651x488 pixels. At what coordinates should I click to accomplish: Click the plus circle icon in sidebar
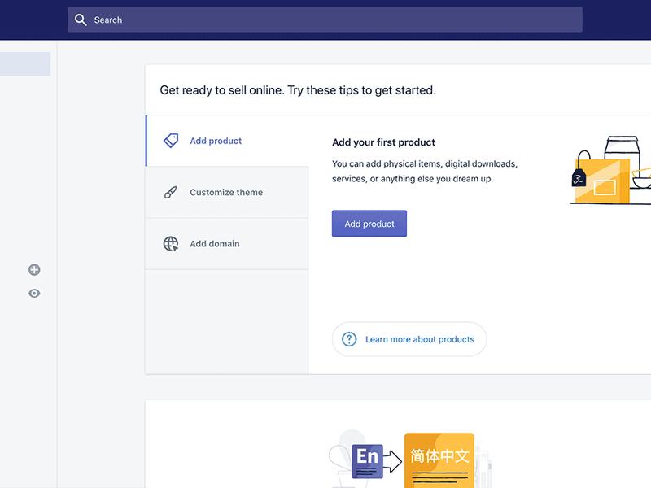(34, 270)
